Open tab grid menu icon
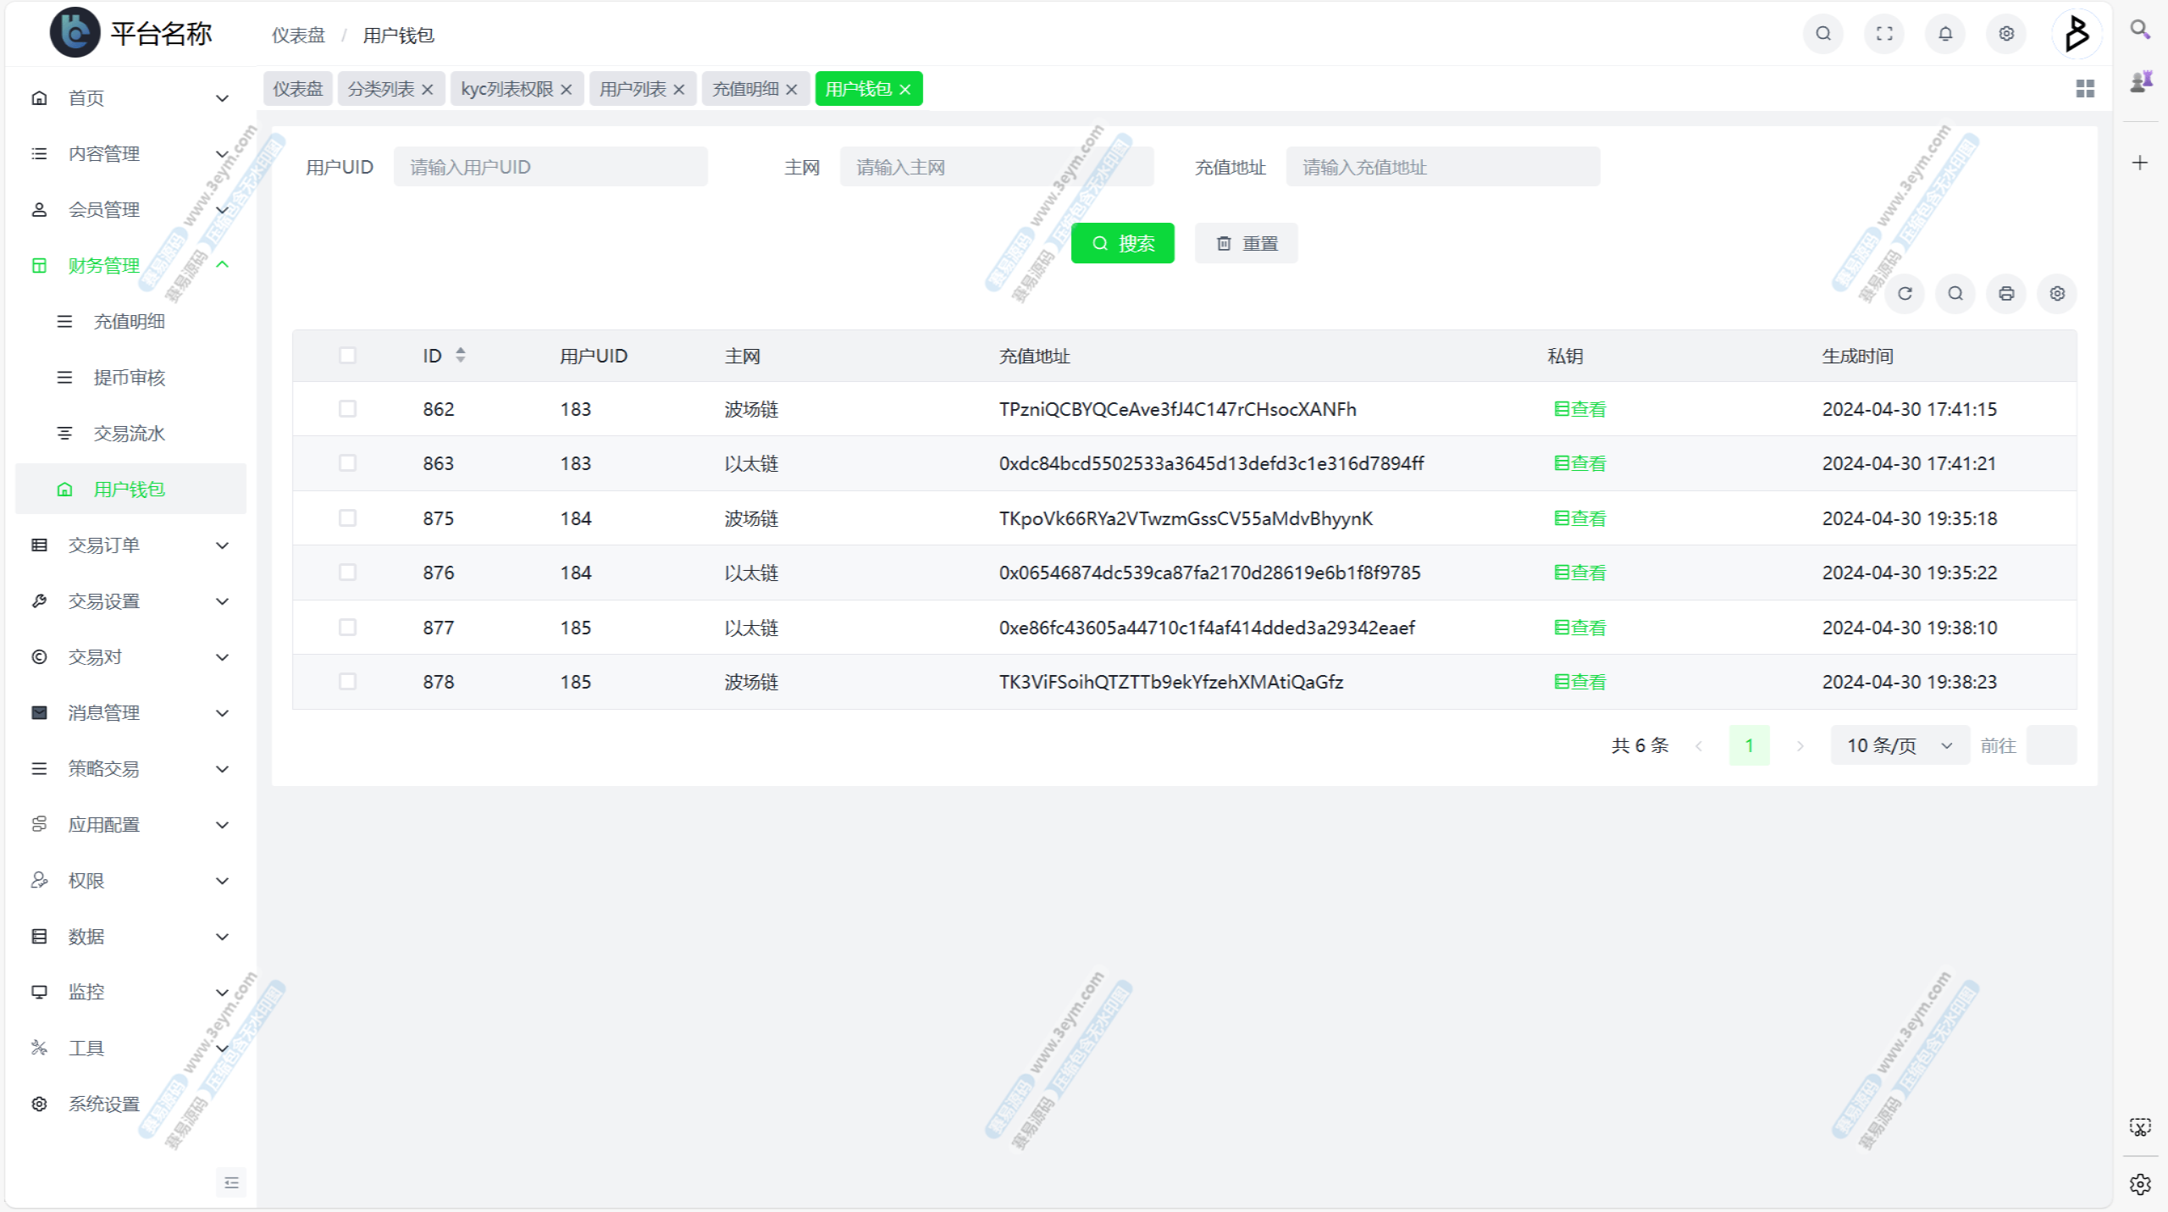 2085,89
